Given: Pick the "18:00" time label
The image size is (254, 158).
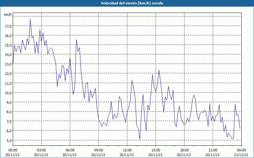Looking at the screenshot, I should pos(184,150).
